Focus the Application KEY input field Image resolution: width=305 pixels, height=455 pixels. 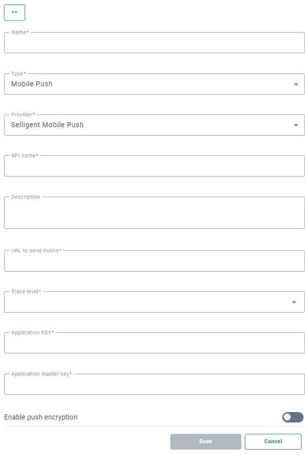[x=154, y=344]
